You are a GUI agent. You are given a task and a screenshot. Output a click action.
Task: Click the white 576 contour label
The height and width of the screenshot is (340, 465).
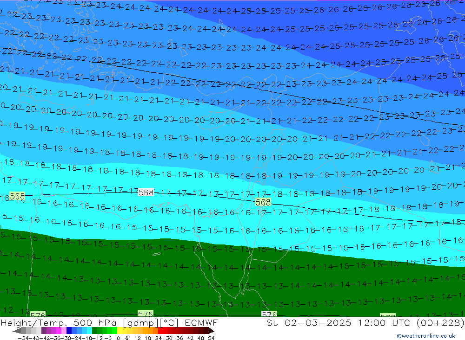(x=269, y=314)
